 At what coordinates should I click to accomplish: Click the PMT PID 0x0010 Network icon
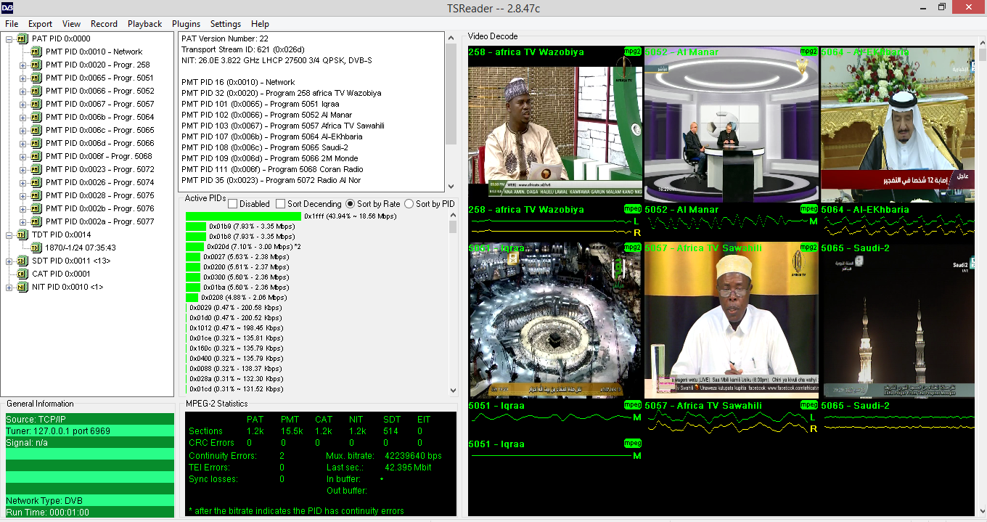click(x=36, y=52)
